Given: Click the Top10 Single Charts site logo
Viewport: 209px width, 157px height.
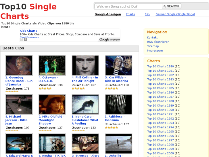Looking at the screenshot, I should pyautogui.click(x=28, y=11).
